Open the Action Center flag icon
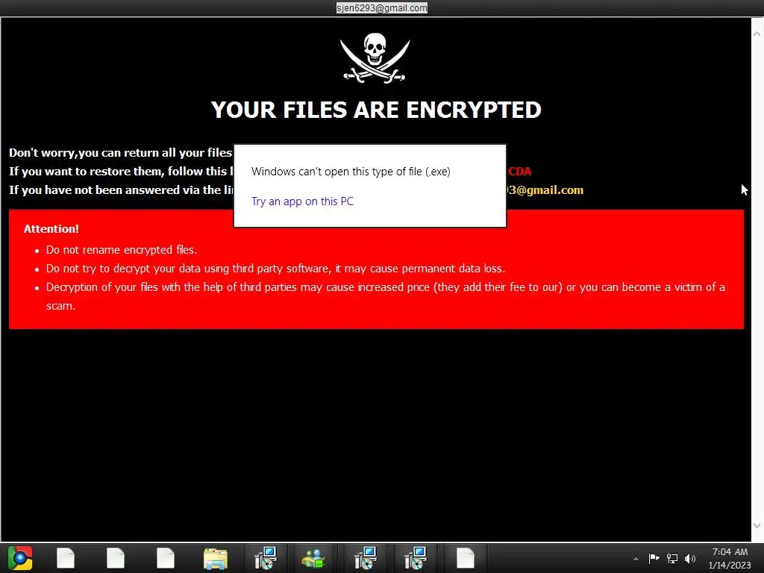Image resolution: width=764 pixels, height=573 pixels. click(654, 558)
